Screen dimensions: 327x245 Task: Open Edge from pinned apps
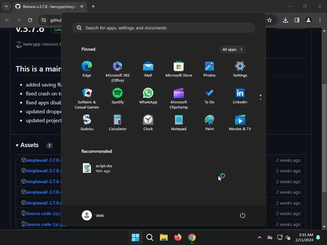point(87,69)
